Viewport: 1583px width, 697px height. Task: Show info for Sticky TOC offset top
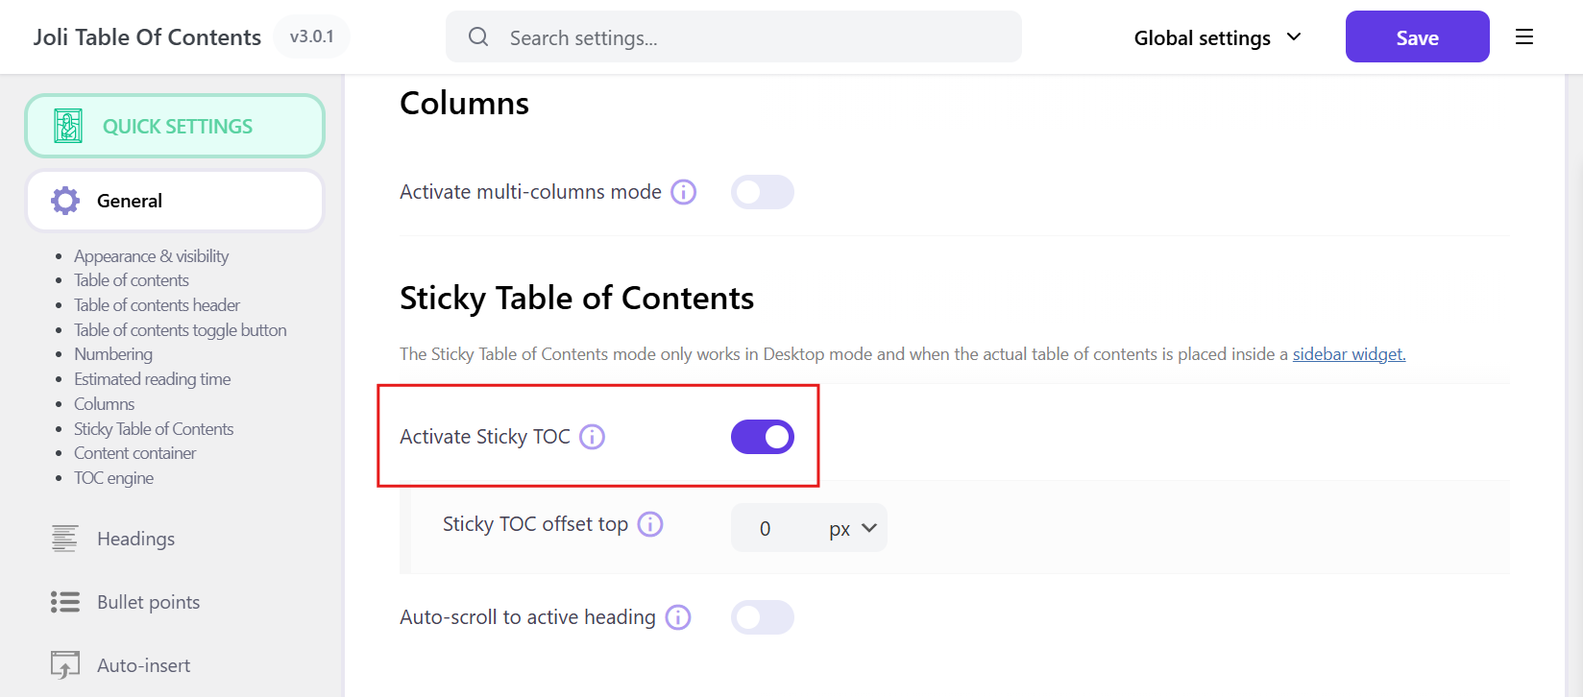(x=650, y=524)
